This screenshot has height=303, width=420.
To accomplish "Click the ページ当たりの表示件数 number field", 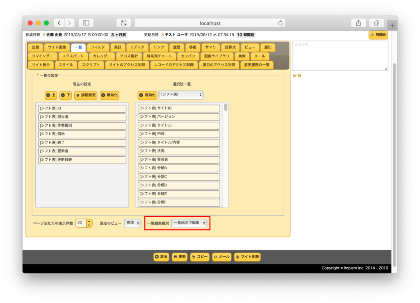I will 81,223.
